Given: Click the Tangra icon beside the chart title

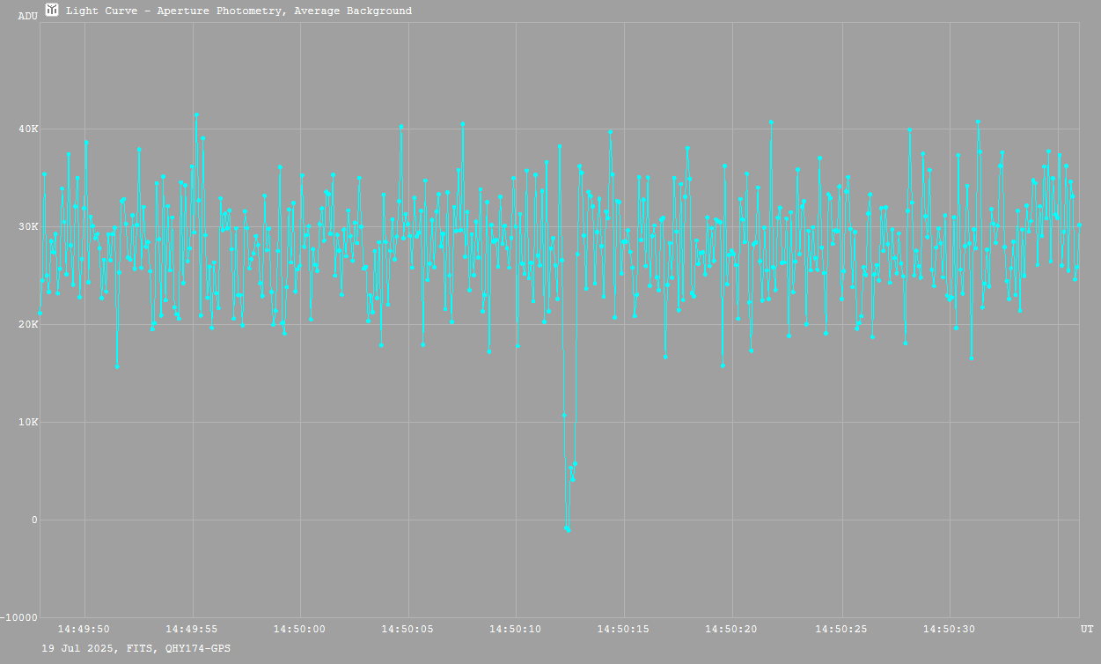Looking at the screenshot, I should tap(52, 11).
